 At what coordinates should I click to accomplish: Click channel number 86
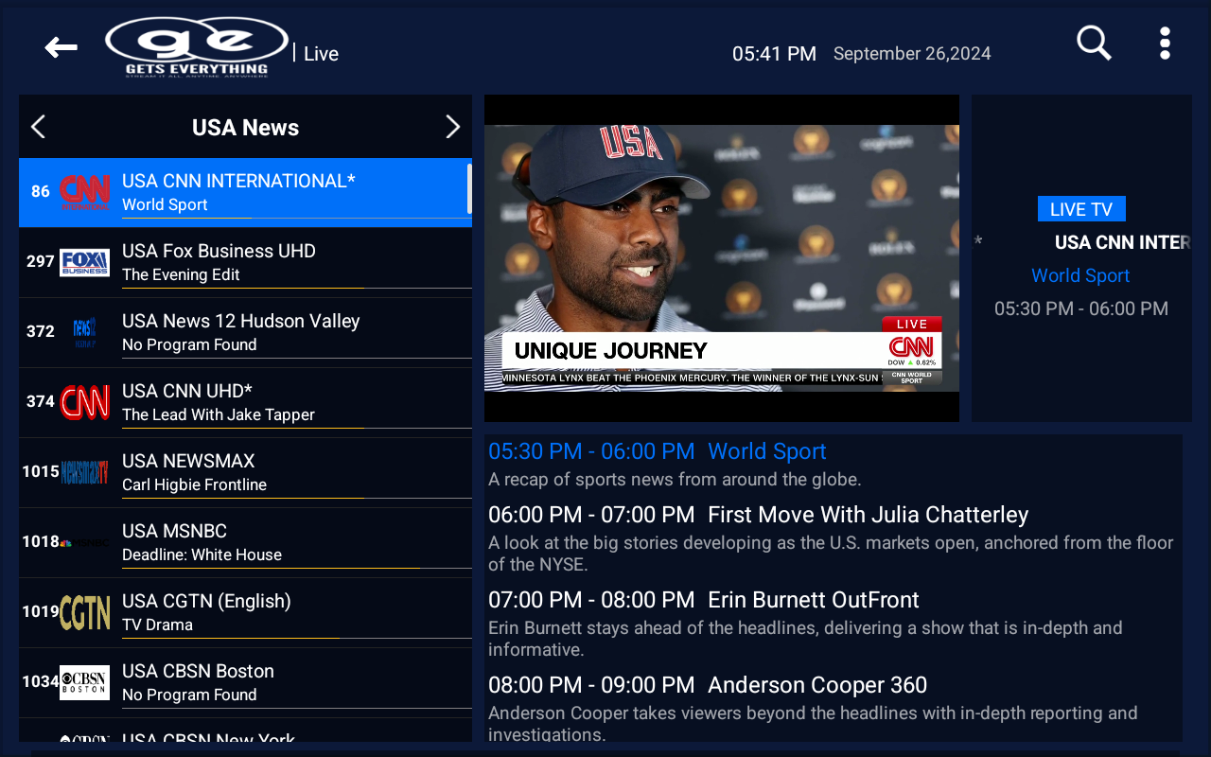pyautogui.click(x=41, y=192)
